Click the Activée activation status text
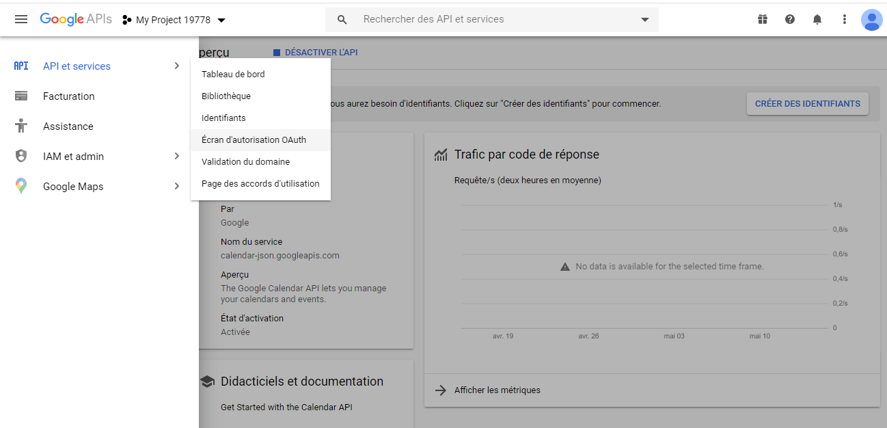 pyautogui.click(x=235, y=332)
